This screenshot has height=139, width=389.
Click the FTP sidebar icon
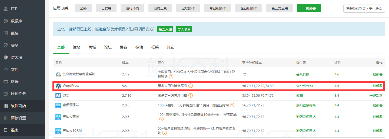pyautogui.click(x=6, y=9)
